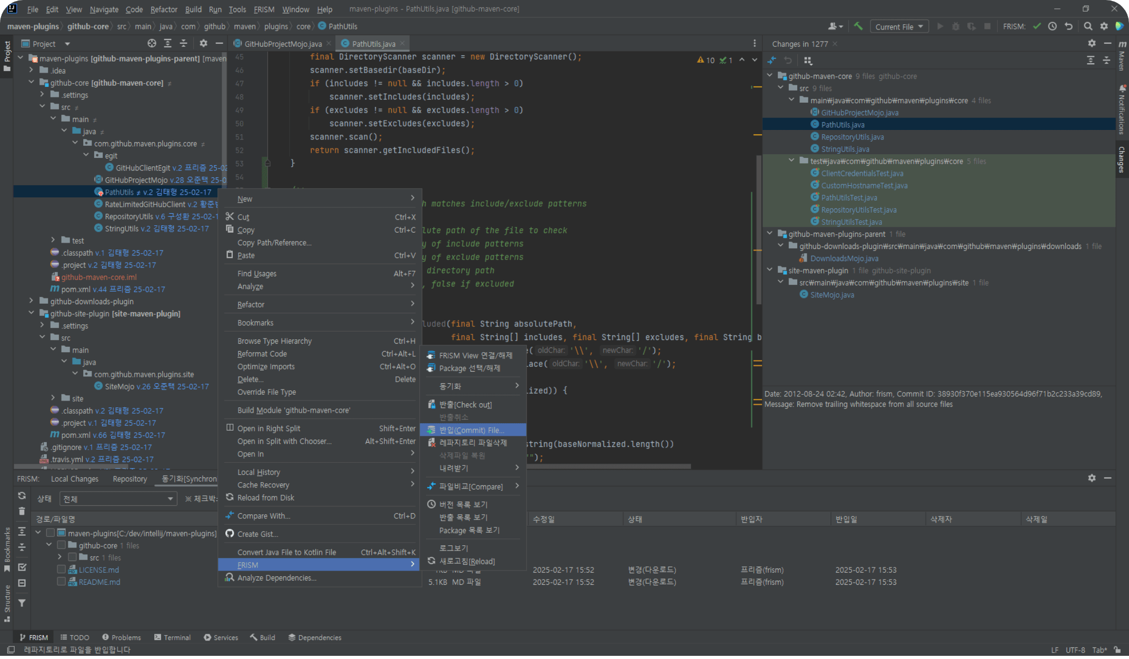Viewport: 1129px width, 659px height.
Task: Open FRISM tool window settings gear
Action: [x=1092, y=478]
